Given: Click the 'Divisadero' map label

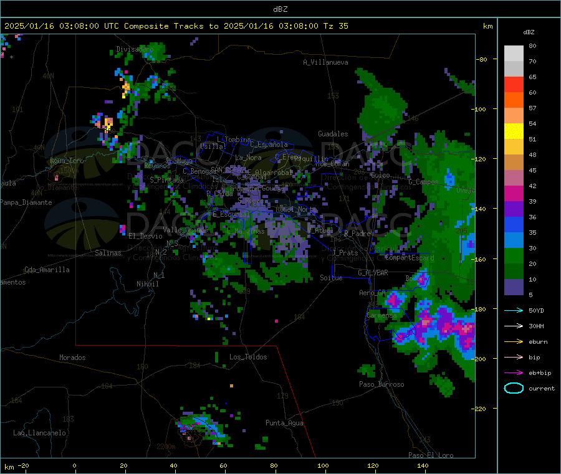Looking at the screenshot, I should pos(135,49).
